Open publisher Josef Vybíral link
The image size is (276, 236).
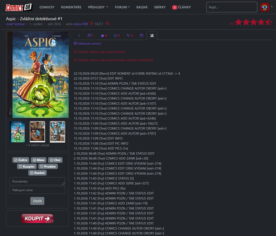pos(15,24)
